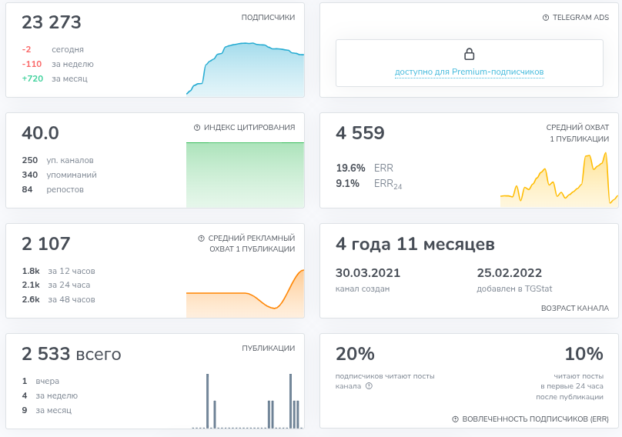Click channel age '4 года 11 месяцев'
The width and height of the screenshot is (622, 437).
[415, 244]
